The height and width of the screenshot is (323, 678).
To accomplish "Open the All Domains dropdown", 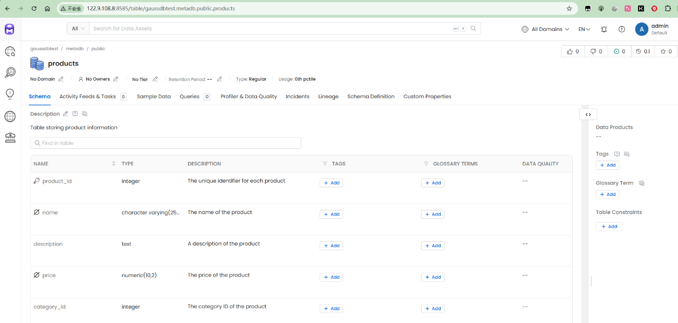I will [545, 29].
